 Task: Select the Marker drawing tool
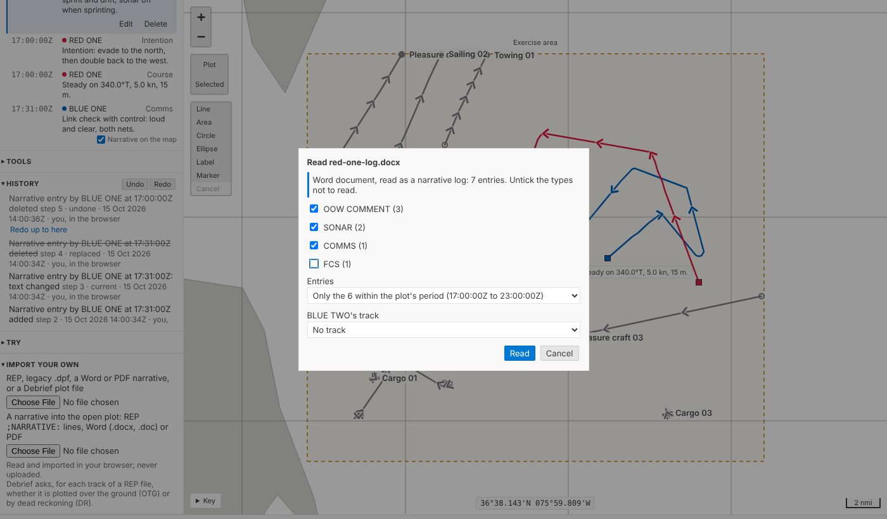pyautogui.click(x=211, y=175)
